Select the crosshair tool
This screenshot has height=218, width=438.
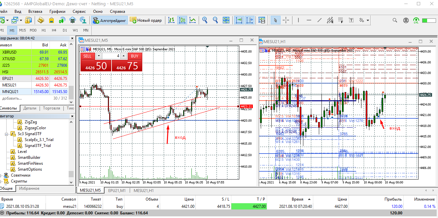286,20
